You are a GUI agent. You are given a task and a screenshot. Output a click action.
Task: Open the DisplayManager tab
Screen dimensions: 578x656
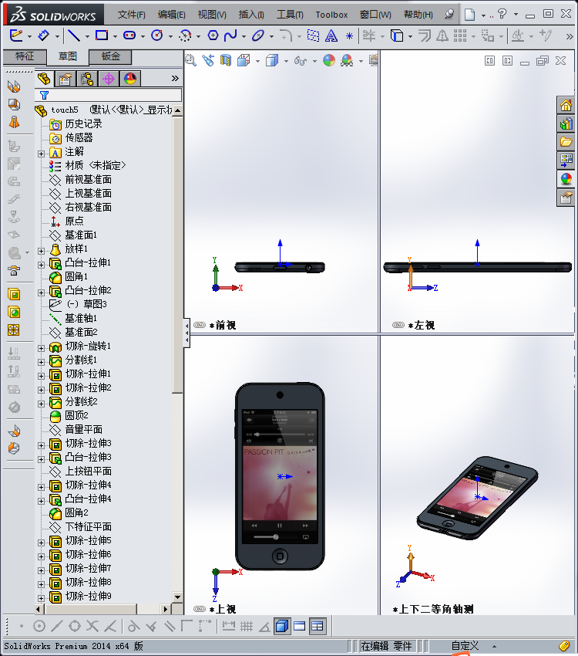point(130,79)
